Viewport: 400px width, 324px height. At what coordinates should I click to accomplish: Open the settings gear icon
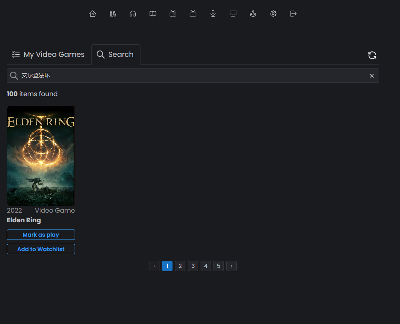[x=273, y=14]
